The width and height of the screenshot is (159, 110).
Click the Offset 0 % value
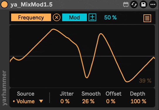111,101
